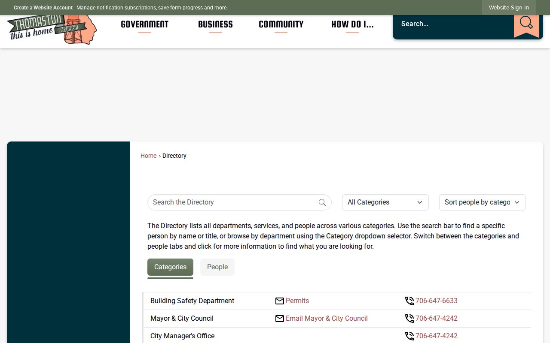This screenshot has width=550, height=343.
Task: Click the envelope icon next to Permits
Action: tap(280, 301)
